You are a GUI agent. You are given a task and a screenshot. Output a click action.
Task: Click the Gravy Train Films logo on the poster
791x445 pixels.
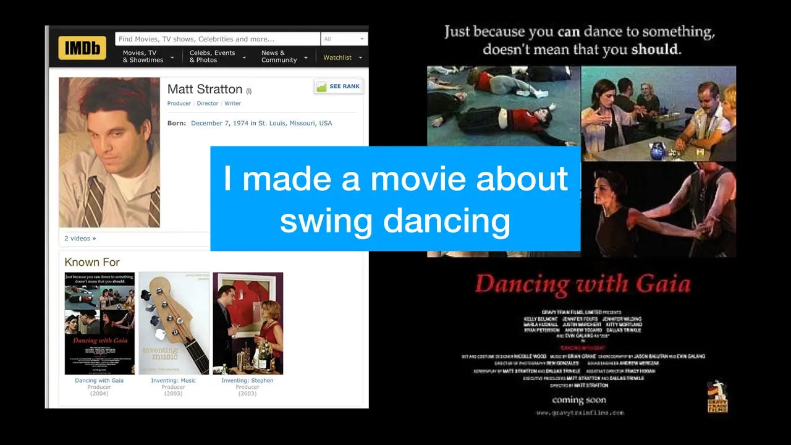click(717, 397)
